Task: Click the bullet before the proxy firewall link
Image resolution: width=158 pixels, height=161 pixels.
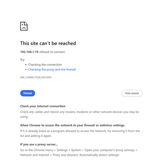Action: tap(26, 70)
